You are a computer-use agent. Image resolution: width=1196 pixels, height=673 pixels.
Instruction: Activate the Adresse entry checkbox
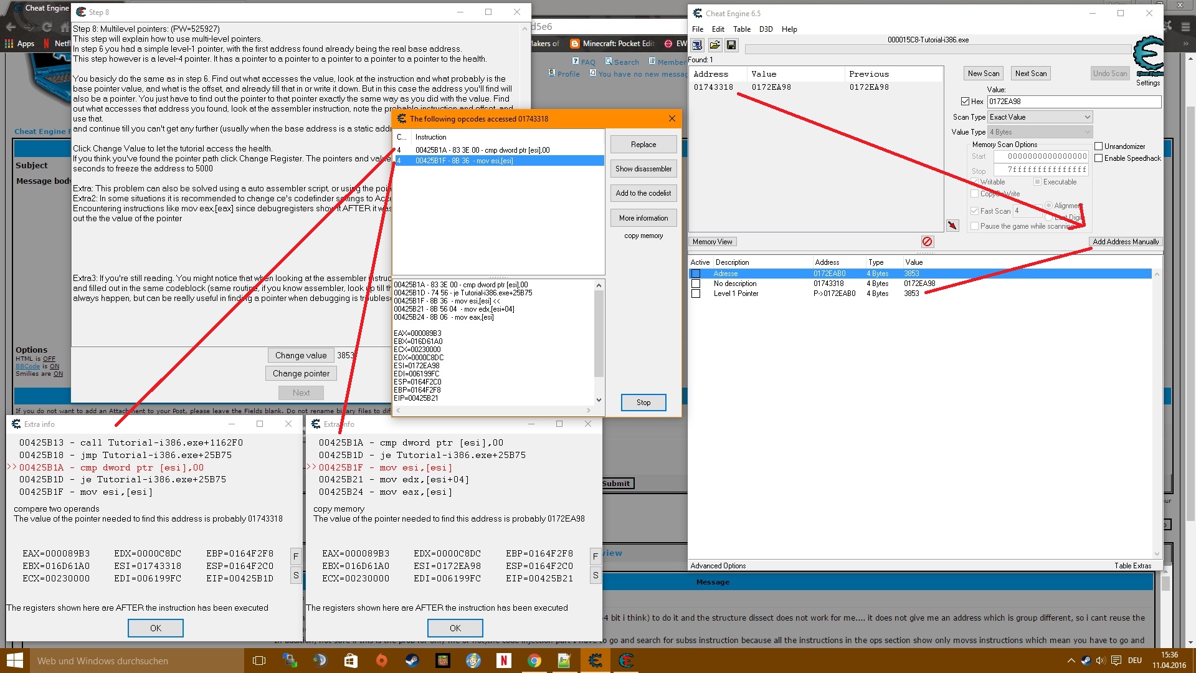pos(696,274)
